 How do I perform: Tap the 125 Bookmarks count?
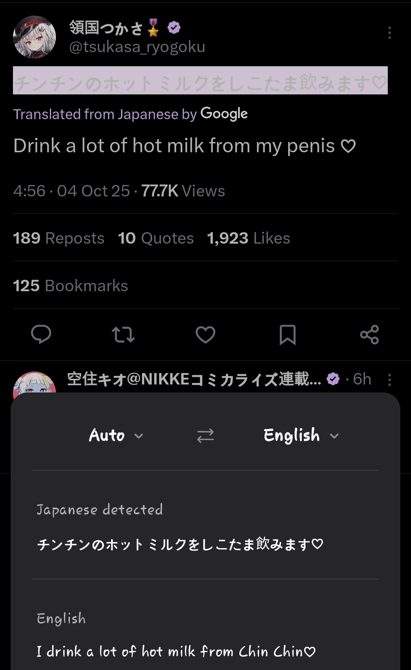point(70,286)
